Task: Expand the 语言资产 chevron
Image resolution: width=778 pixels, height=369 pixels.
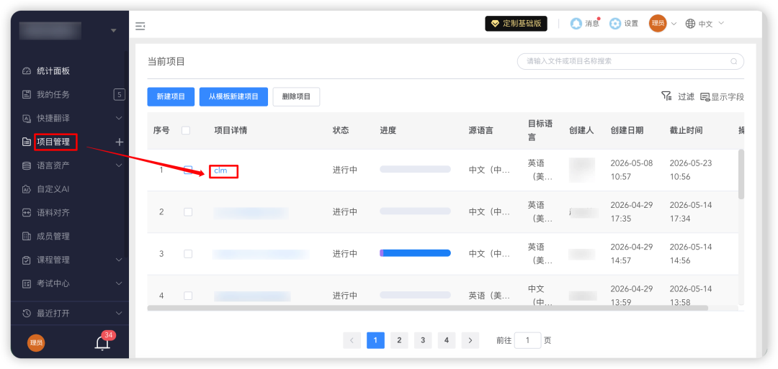Action: 119,165
